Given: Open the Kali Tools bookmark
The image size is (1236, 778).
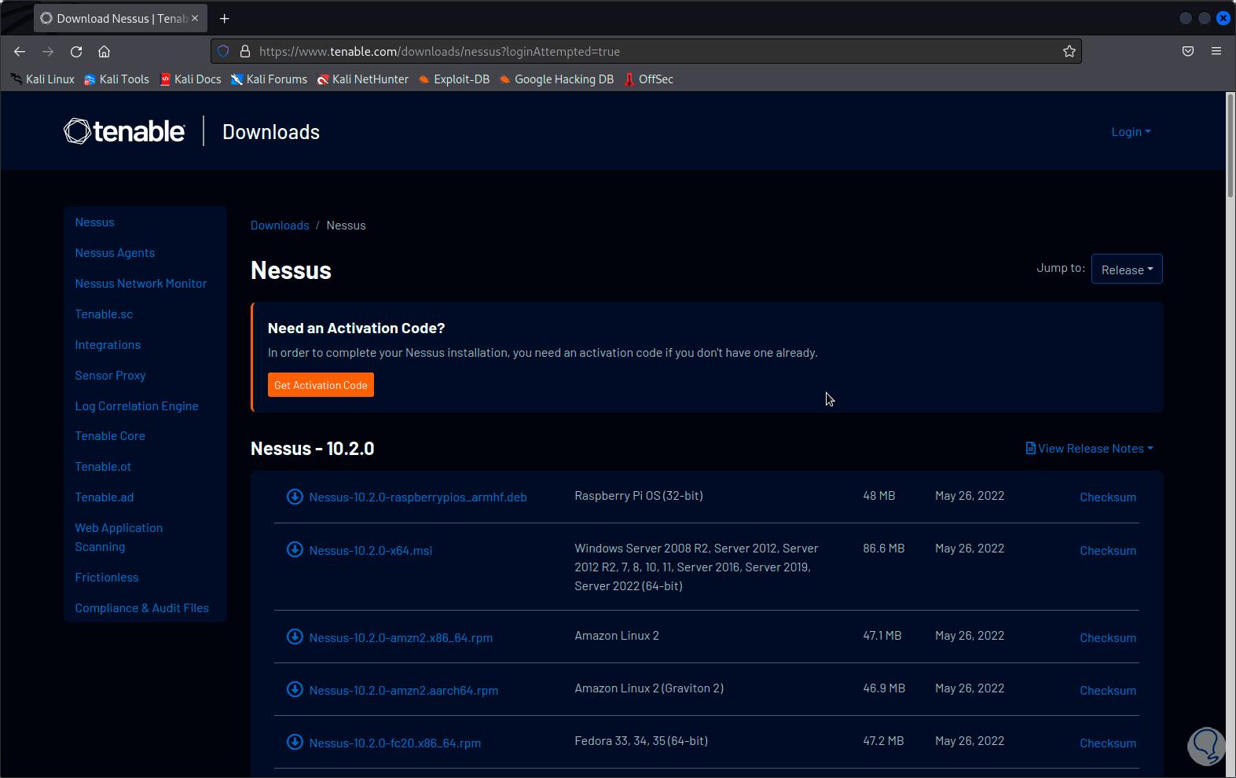Looking at the screenshot, I should coord(116,79).
